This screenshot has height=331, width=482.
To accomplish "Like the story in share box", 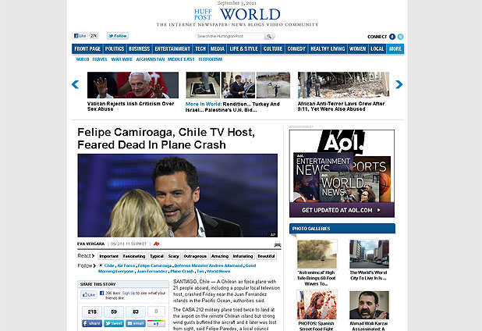I will coord(89,295).
